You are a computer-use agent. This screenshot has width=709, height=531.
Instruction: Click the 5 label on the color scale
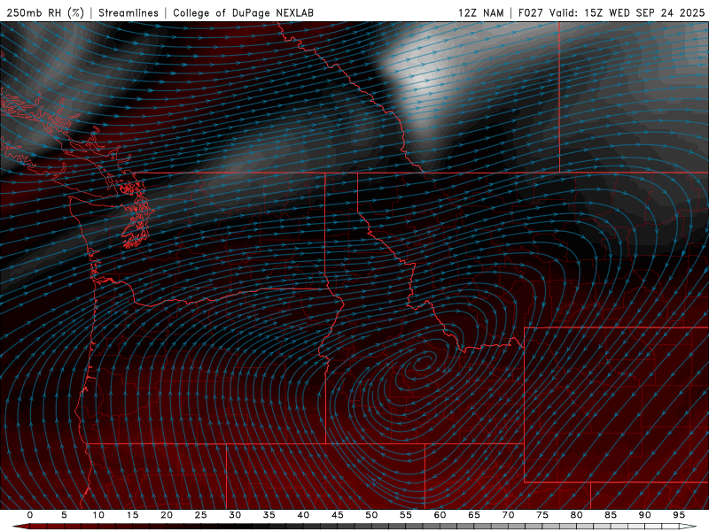click(x=64, y=515)
